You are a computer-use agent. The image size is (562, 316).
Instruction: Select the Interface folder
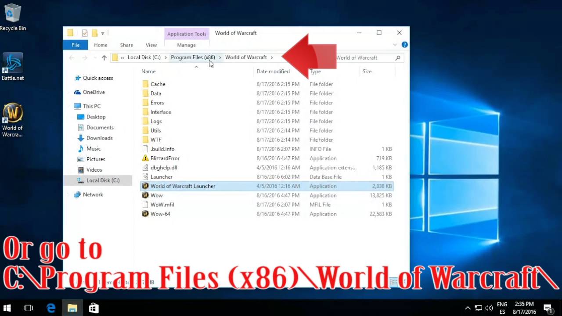161,112
